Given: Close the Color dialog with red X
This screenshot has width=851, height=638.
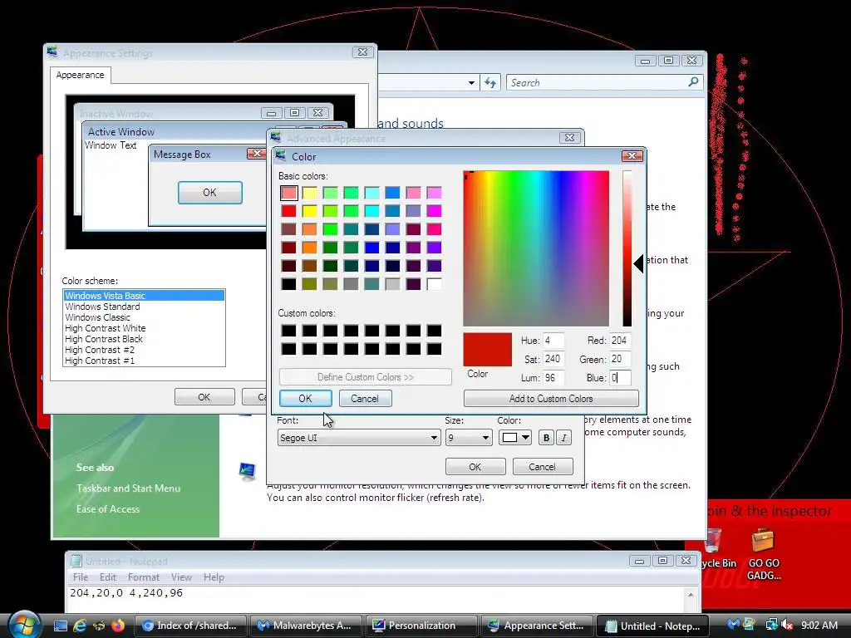Looking at the screenshot, I should [632, 156].
